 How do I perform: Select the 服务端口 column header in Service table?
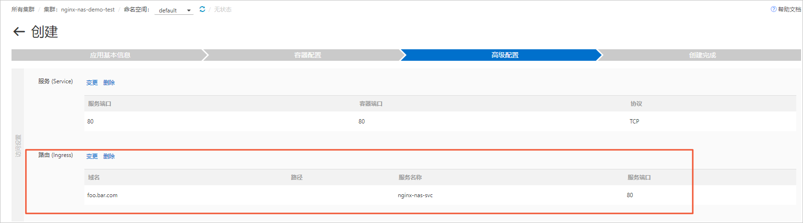coord(100,104)
